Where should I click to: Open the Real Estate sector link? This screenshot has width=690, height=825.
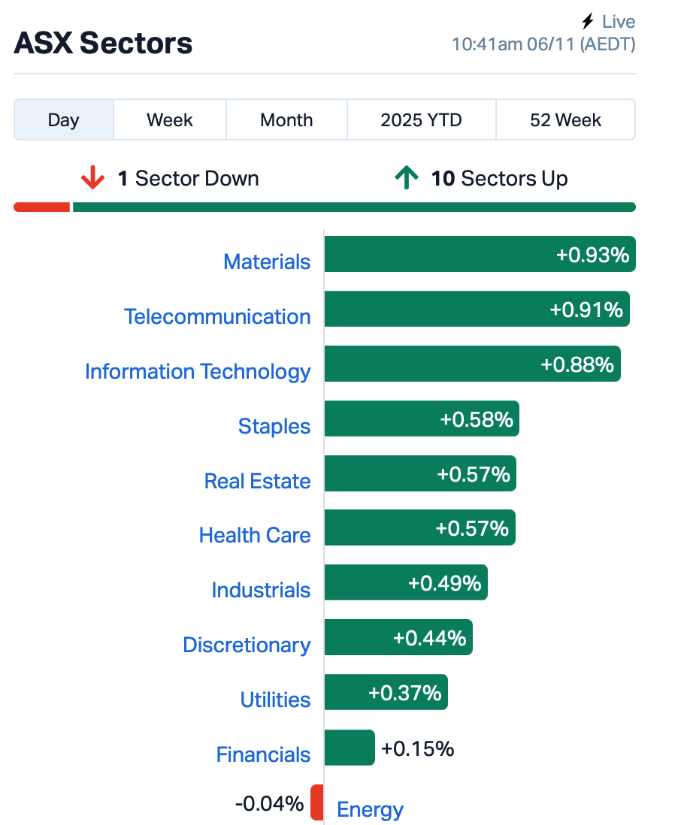[257, 481]
